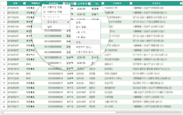Open the 소속부서 column filter dropdown
This screenshot has width=183, height=115.
click(89, 3)
